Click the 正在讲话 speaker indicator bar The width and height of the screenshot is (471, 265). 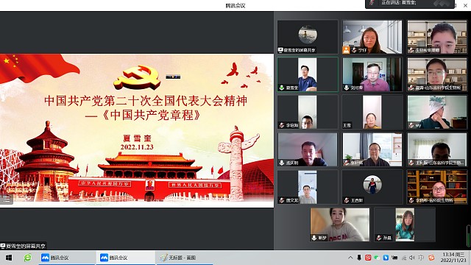coord(409,3)
